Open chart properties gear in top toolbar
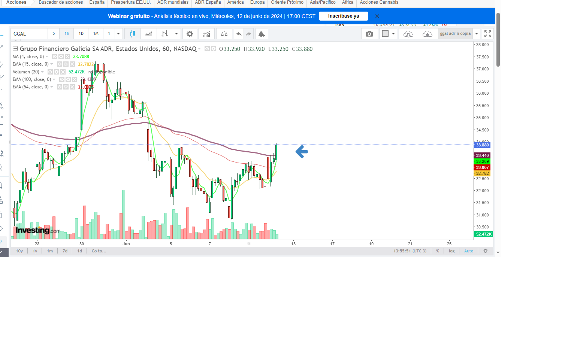This screenshot has width=571, height=361. tap(190, 34)
